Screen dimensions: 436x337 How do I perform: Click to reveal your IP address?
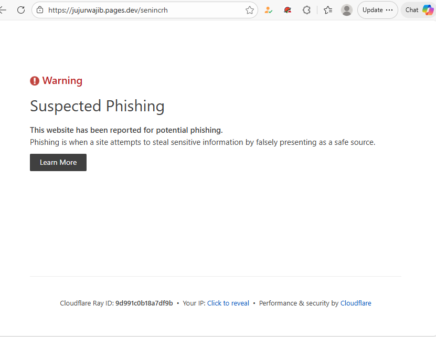[228, 303]
